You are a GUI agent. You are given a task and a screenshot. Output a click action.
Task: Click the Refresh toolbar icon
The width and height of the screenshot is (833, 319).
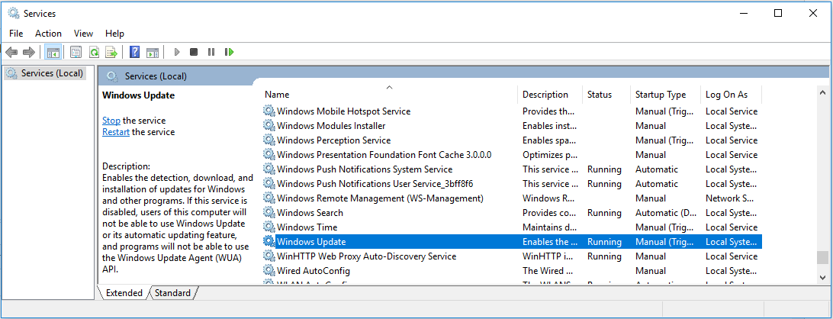[x=94, y=52]
